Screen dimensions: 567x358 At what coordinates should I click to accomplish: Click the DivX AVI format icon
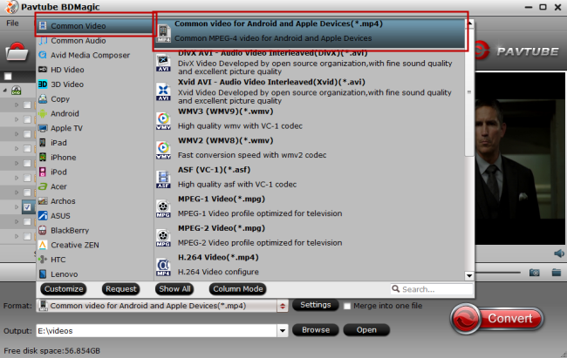(x=163, y=63)
